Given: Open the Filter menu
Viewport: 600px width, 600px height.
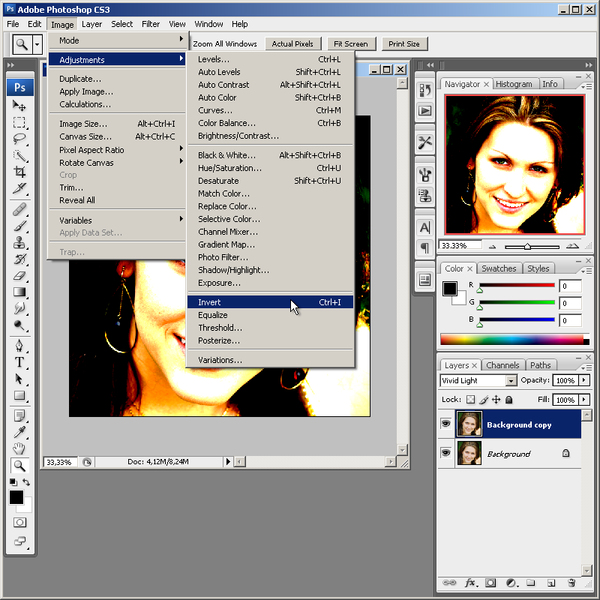Looking at the screenshot, I should [x=151, y=24].
